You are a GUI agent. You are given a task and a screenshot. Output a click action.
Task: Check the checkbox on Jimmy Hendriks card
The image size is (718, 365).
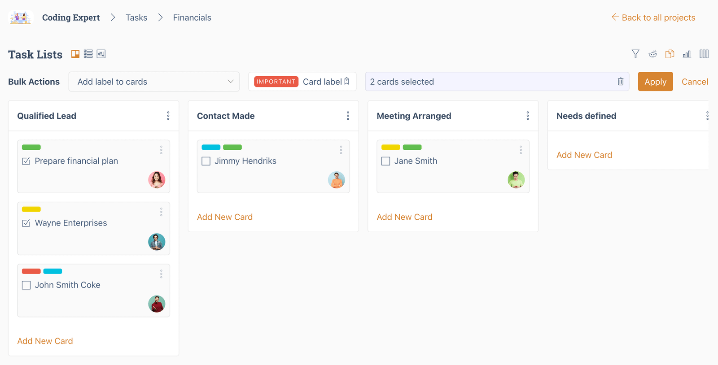coord(206,161)
